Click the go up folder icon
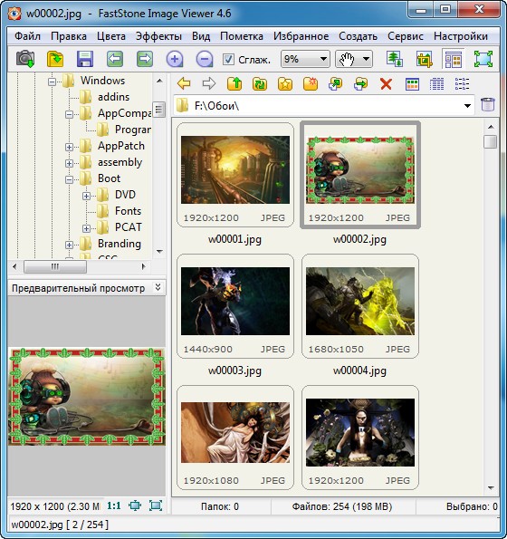The width and height of the screenshot is (507, 539). tap(234, 83)
